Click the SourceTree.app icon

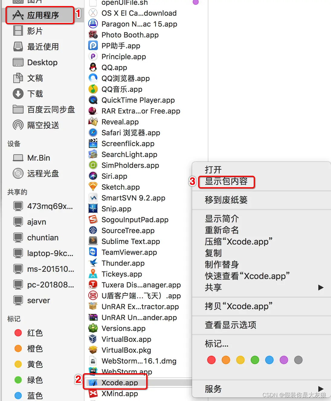(x=93, y=230)
